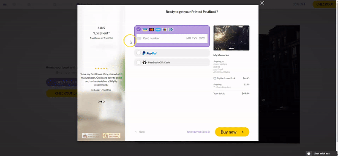The width and height of the screenshot is (338, 156).
Task: Close the checkout dialog with X
Action: pyautogui.click(x=262, y=3)
